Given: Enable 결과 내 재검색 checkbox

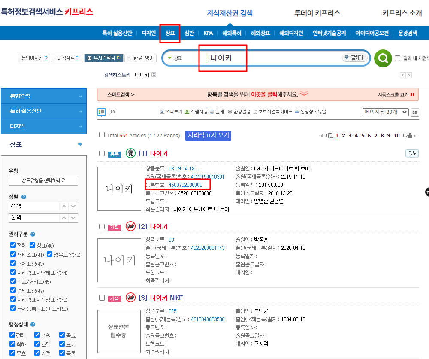Looking at the screenshot, I should [398, 58].
